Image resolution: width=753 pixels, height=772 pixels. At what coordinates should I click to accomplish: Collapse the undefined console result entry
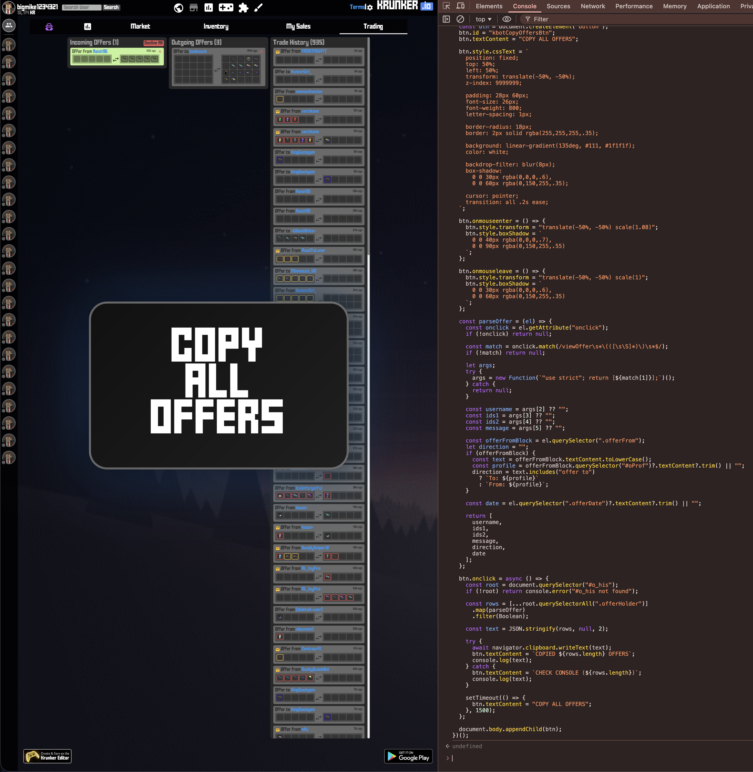pyautogui.click(x=447, y=746)
